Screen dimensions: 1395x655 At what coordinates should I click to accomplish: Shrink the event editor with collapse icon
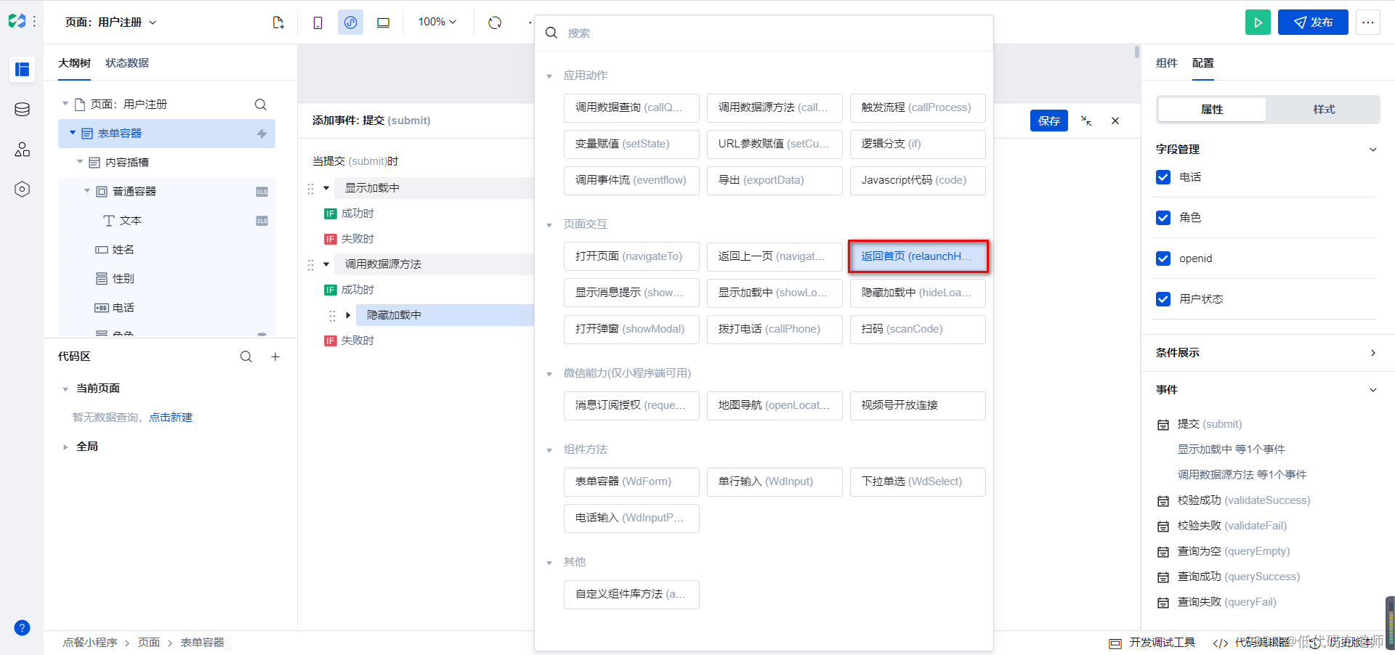tap(1086, 121)
